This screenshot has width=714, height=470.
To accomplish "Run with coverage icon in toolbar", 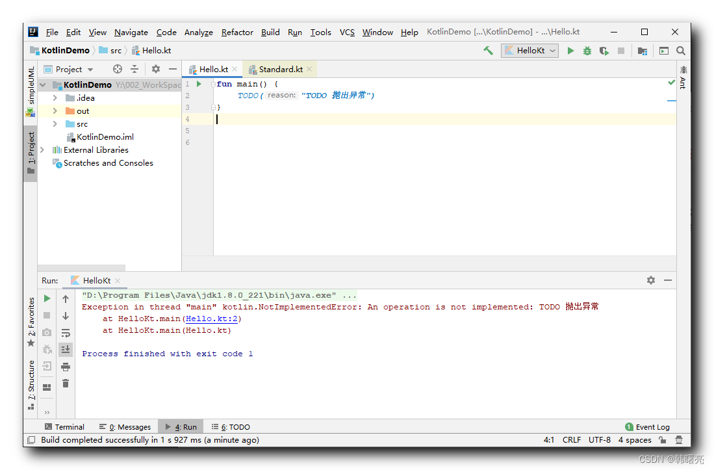I will point(604,51).
